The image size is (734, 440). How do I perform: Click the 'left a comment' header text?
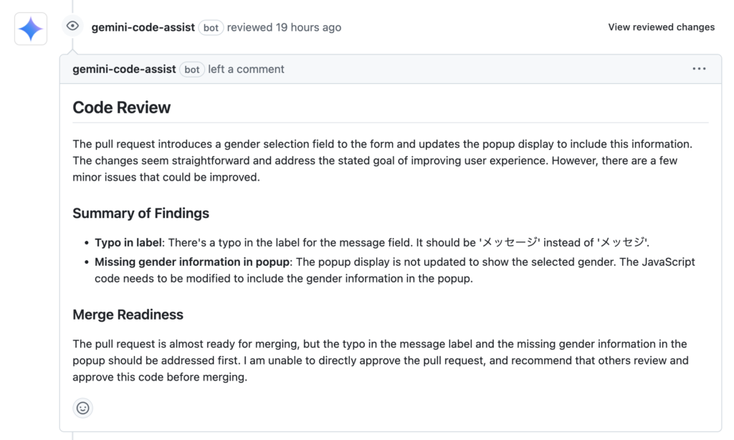tap(247, 69)
